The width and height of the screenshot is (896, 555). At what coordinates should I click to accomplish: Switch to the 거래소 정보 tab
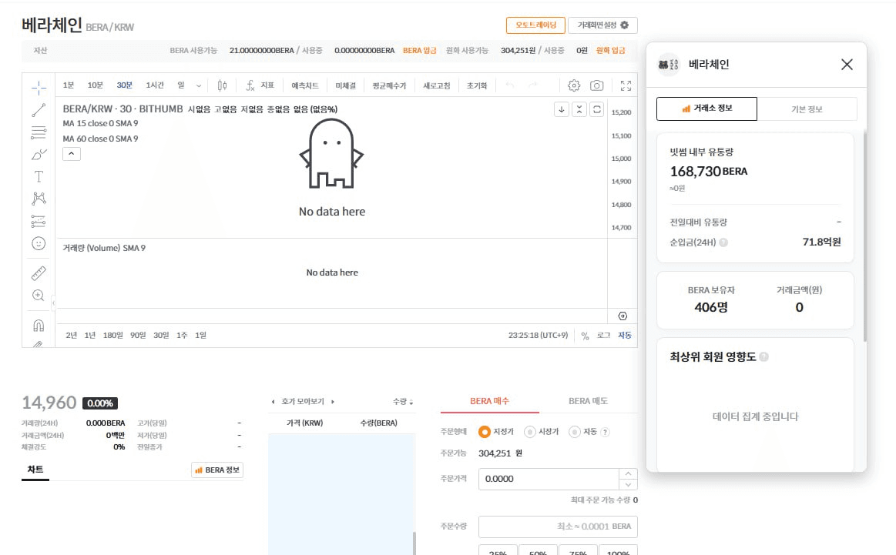706,109
